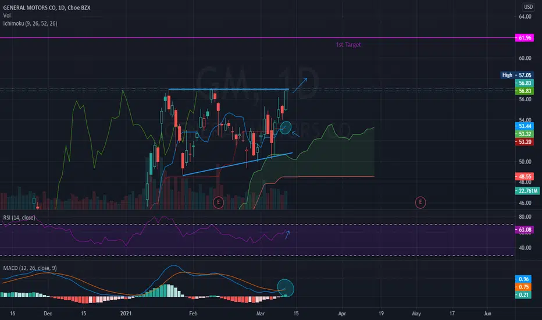Click the 0.21 histogram value label
This screenshot has height=320, width=542.
523,295
